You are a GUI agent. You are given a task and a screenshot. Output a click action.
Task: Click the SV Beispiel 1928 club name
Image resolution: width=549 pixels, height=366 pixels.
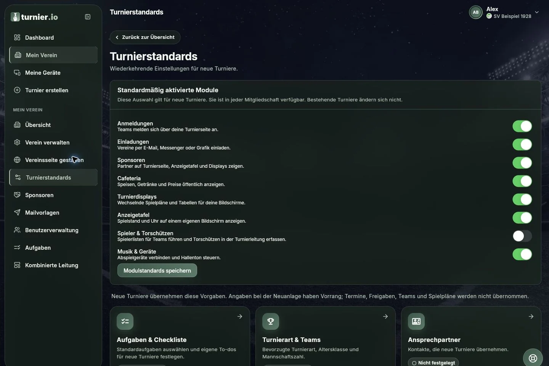click(x=512, y=16)
